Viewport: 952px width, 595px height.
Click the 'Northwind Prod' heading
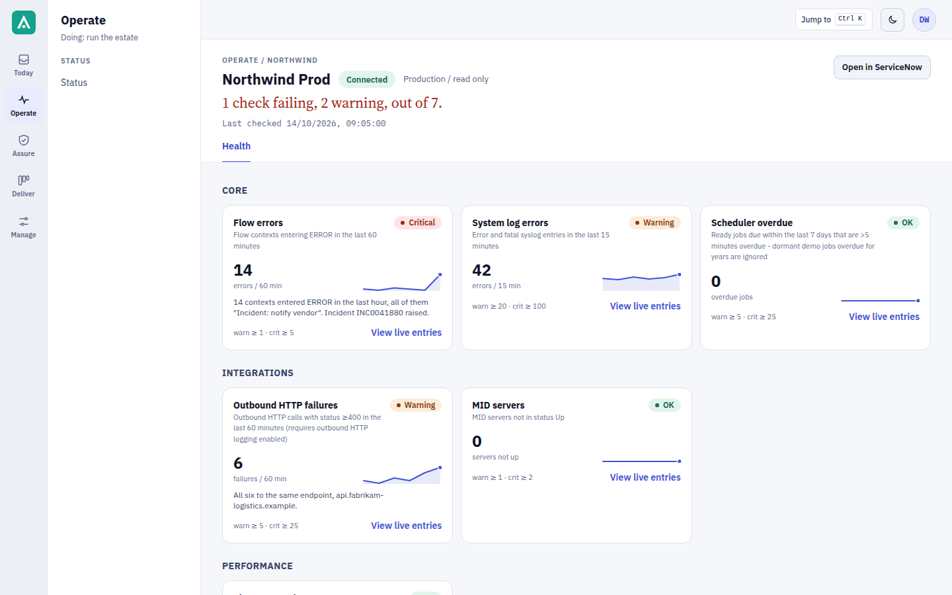(x=276, y=79)
